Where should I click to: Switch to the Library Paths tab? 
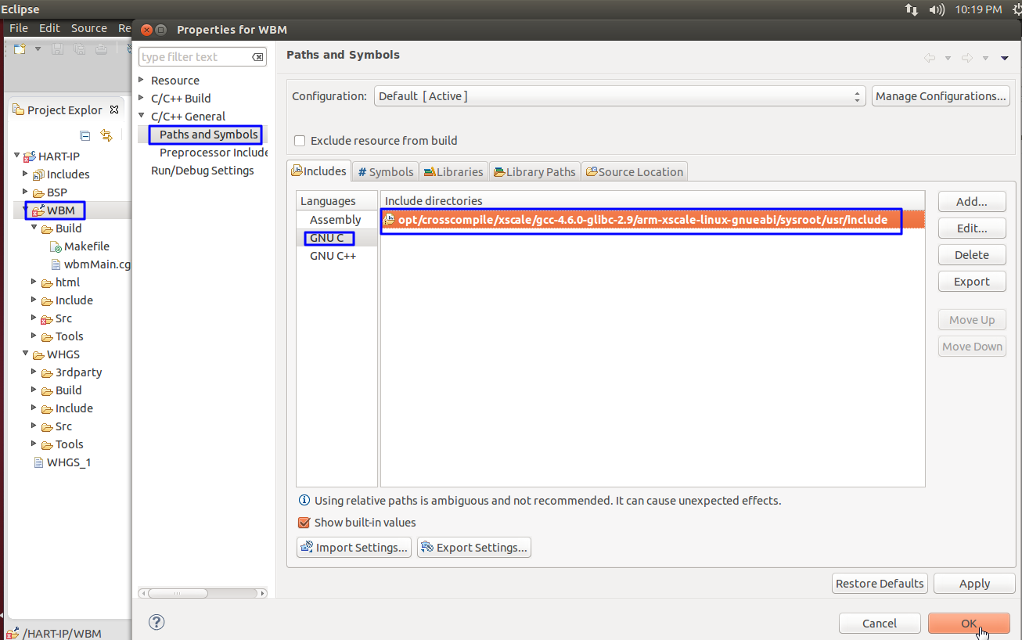(x=534, y=171)
